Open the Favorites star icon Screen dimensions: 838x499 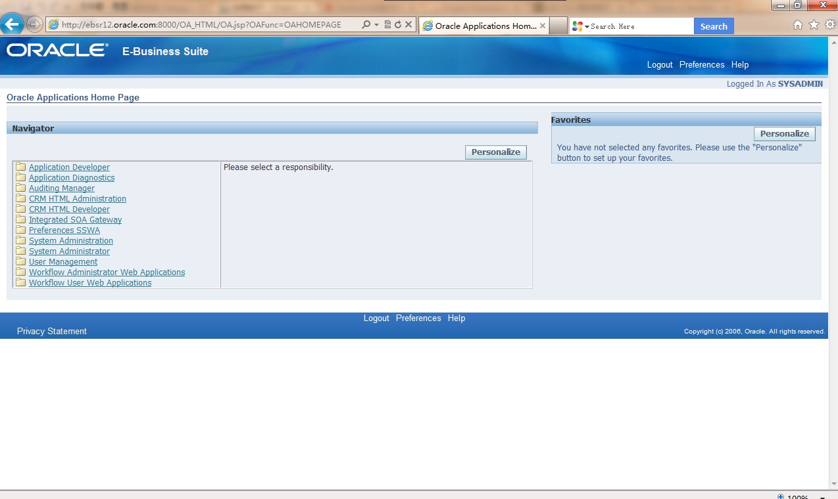pos(814,25)
